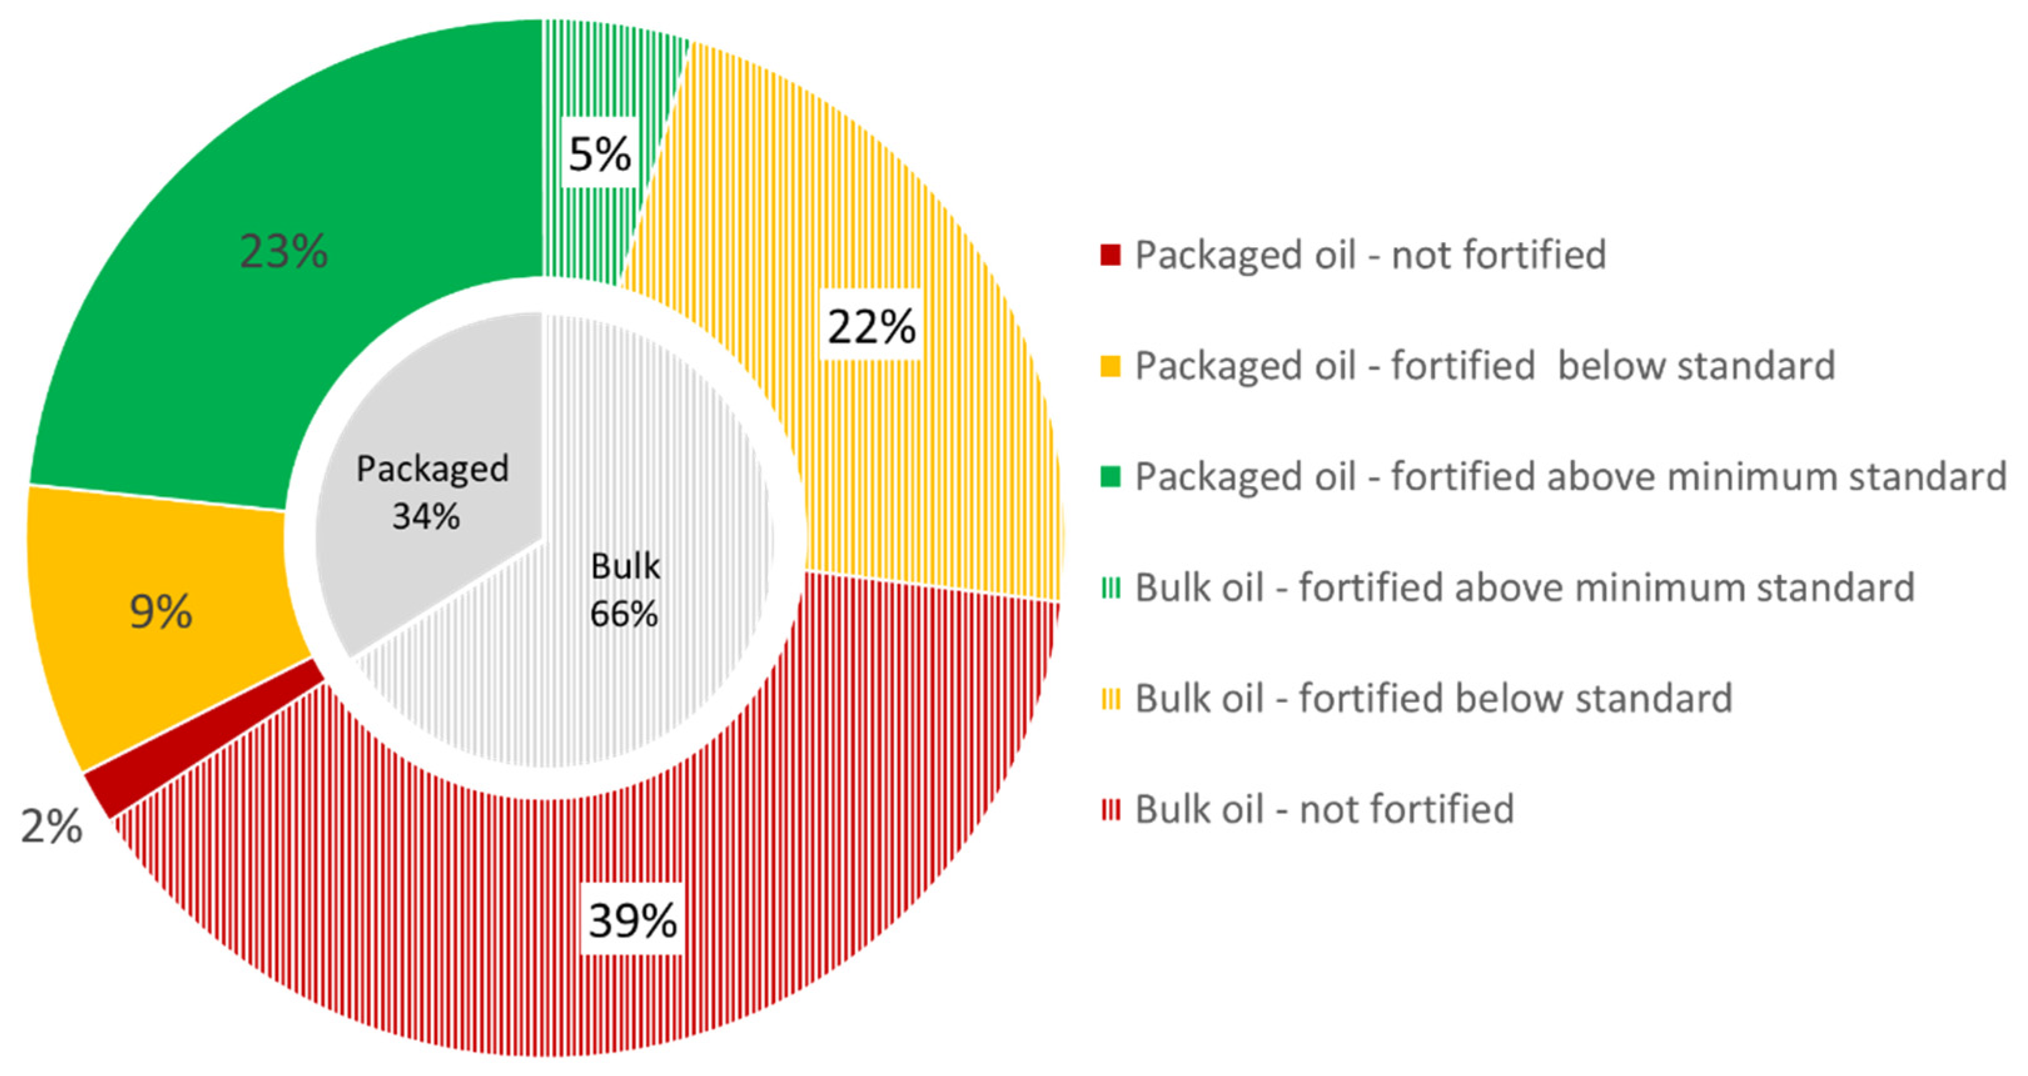
Task: Select "Packaged oil - fortified above minimum standard" text
Action: 1570,477
